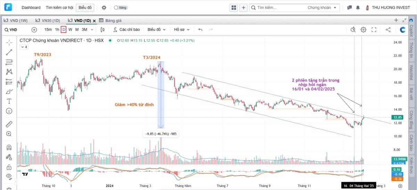Toggle lock all drawing tools
Viewport: 417px width, 190px height.
[9, 167]
